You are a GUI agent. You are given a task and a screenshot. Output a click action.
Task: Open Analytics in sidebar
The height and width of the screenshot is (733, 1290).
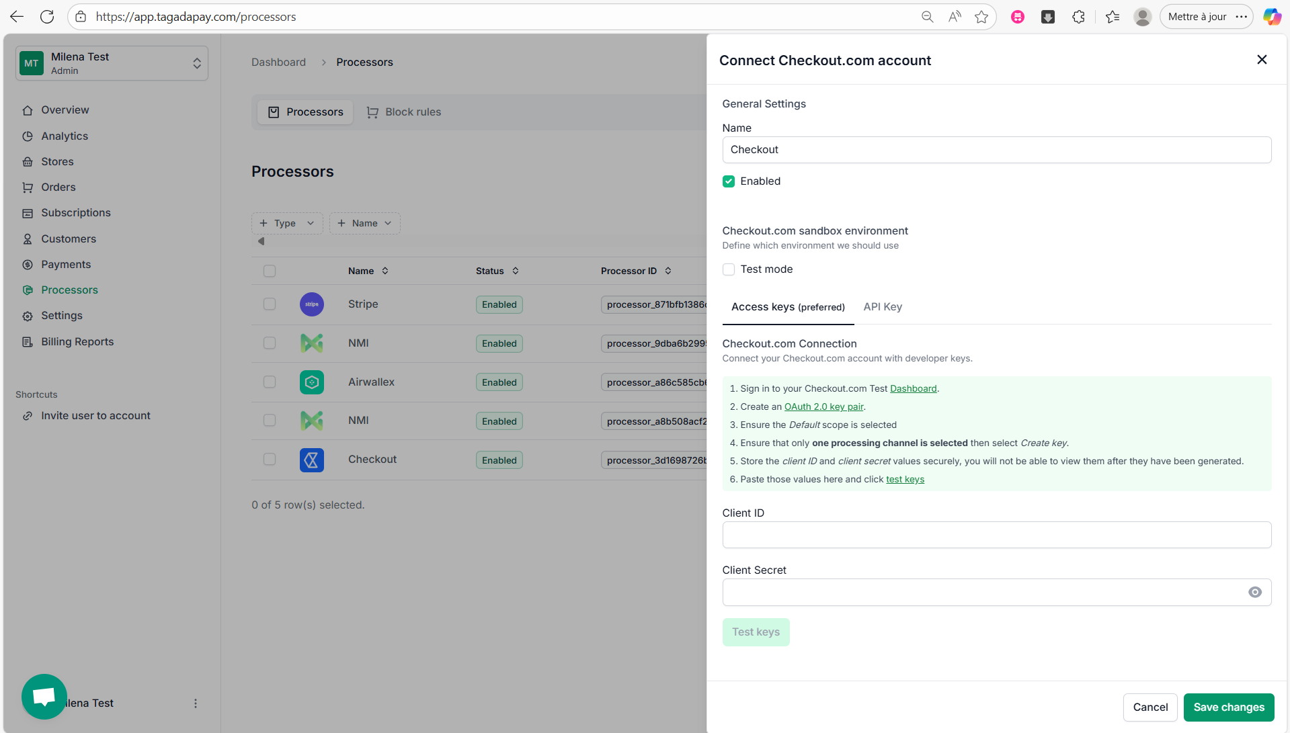(x=65, y=136)
